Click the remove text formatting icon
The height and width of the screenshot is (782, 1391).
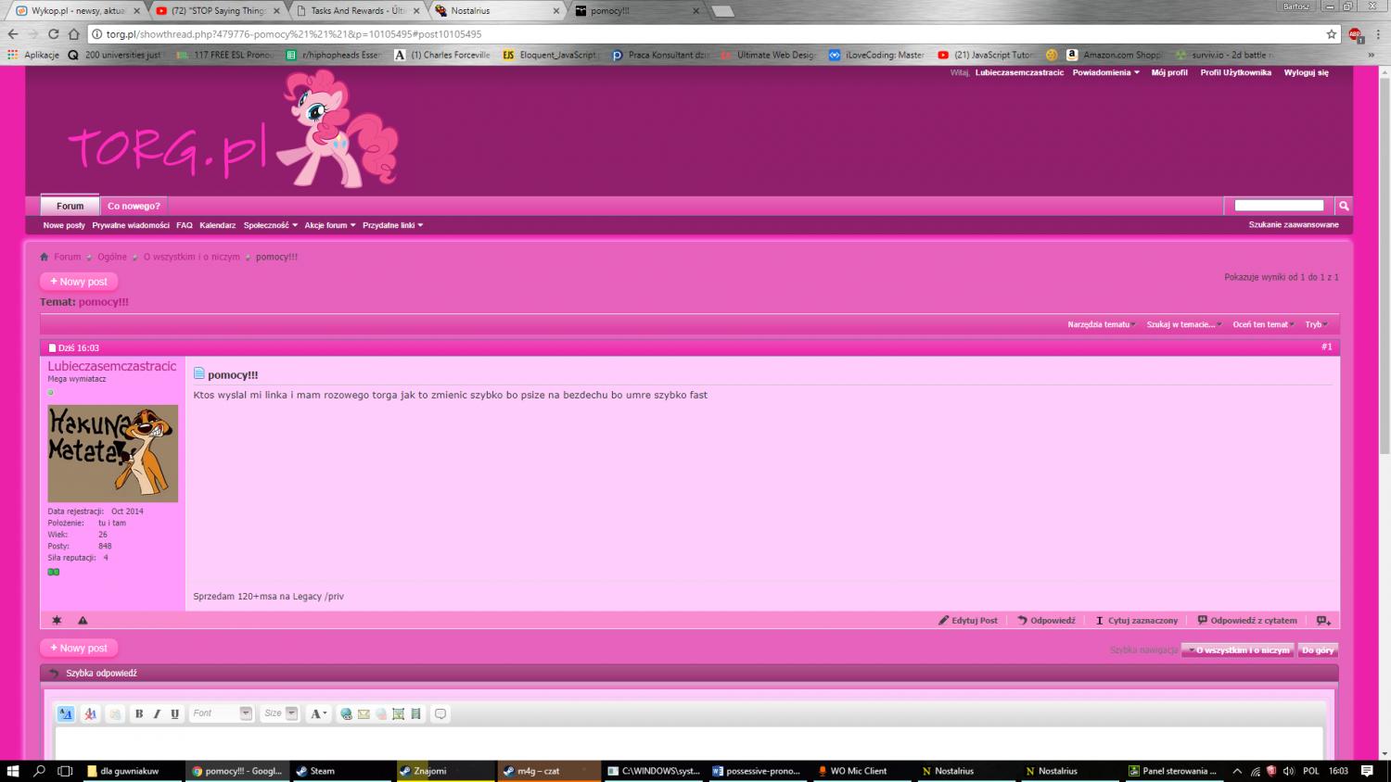[90, 713]
